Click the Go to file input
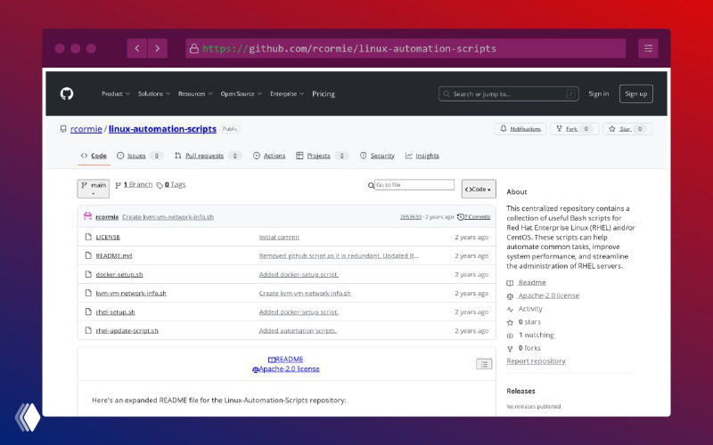Image resolution: width=713 pixels, height=445 pixels. 414,185
